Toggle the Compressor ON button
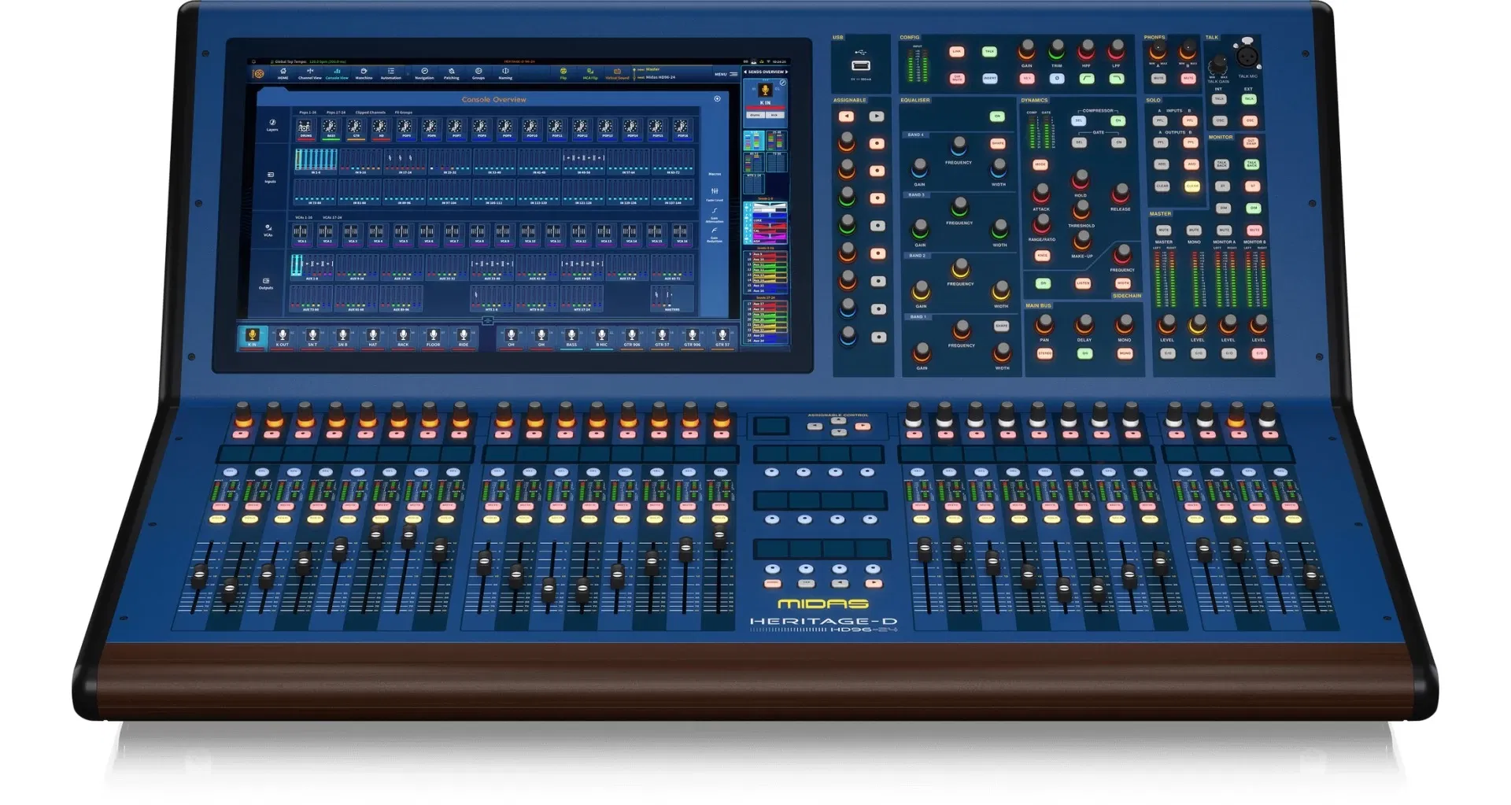 click(1118, 121)
